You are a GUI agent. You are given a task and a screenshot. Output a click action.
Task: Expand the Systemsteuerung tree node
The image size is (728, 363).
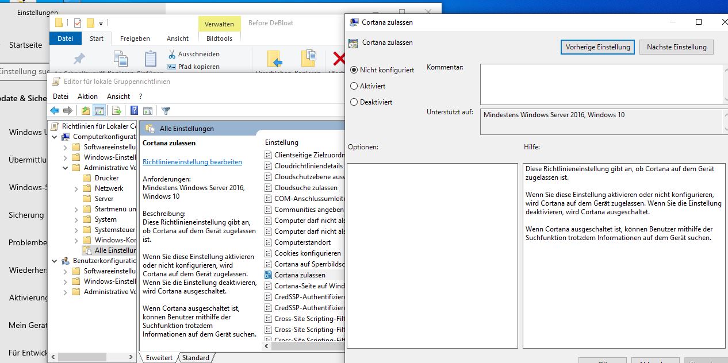(76, 230)
